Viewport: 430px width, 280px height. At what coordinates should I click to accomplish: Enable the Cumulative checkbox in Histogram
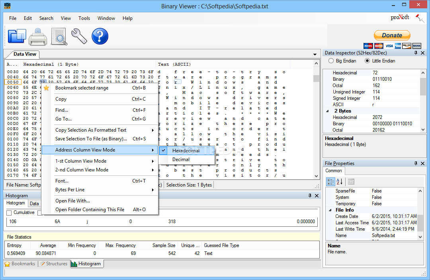click(9, 213)
